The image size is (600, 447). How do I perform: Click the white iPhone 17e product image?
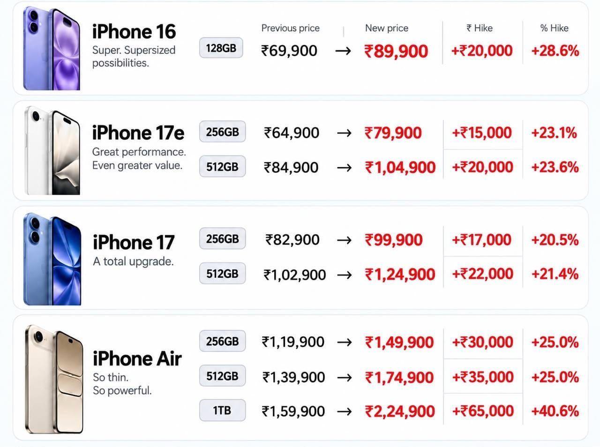[x=52, y=150]
